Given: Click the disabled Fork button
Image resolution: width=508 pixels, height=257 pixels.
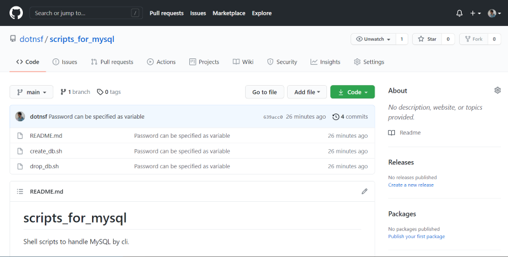Looking at the screenshot, I should click(x=474, y=39).
